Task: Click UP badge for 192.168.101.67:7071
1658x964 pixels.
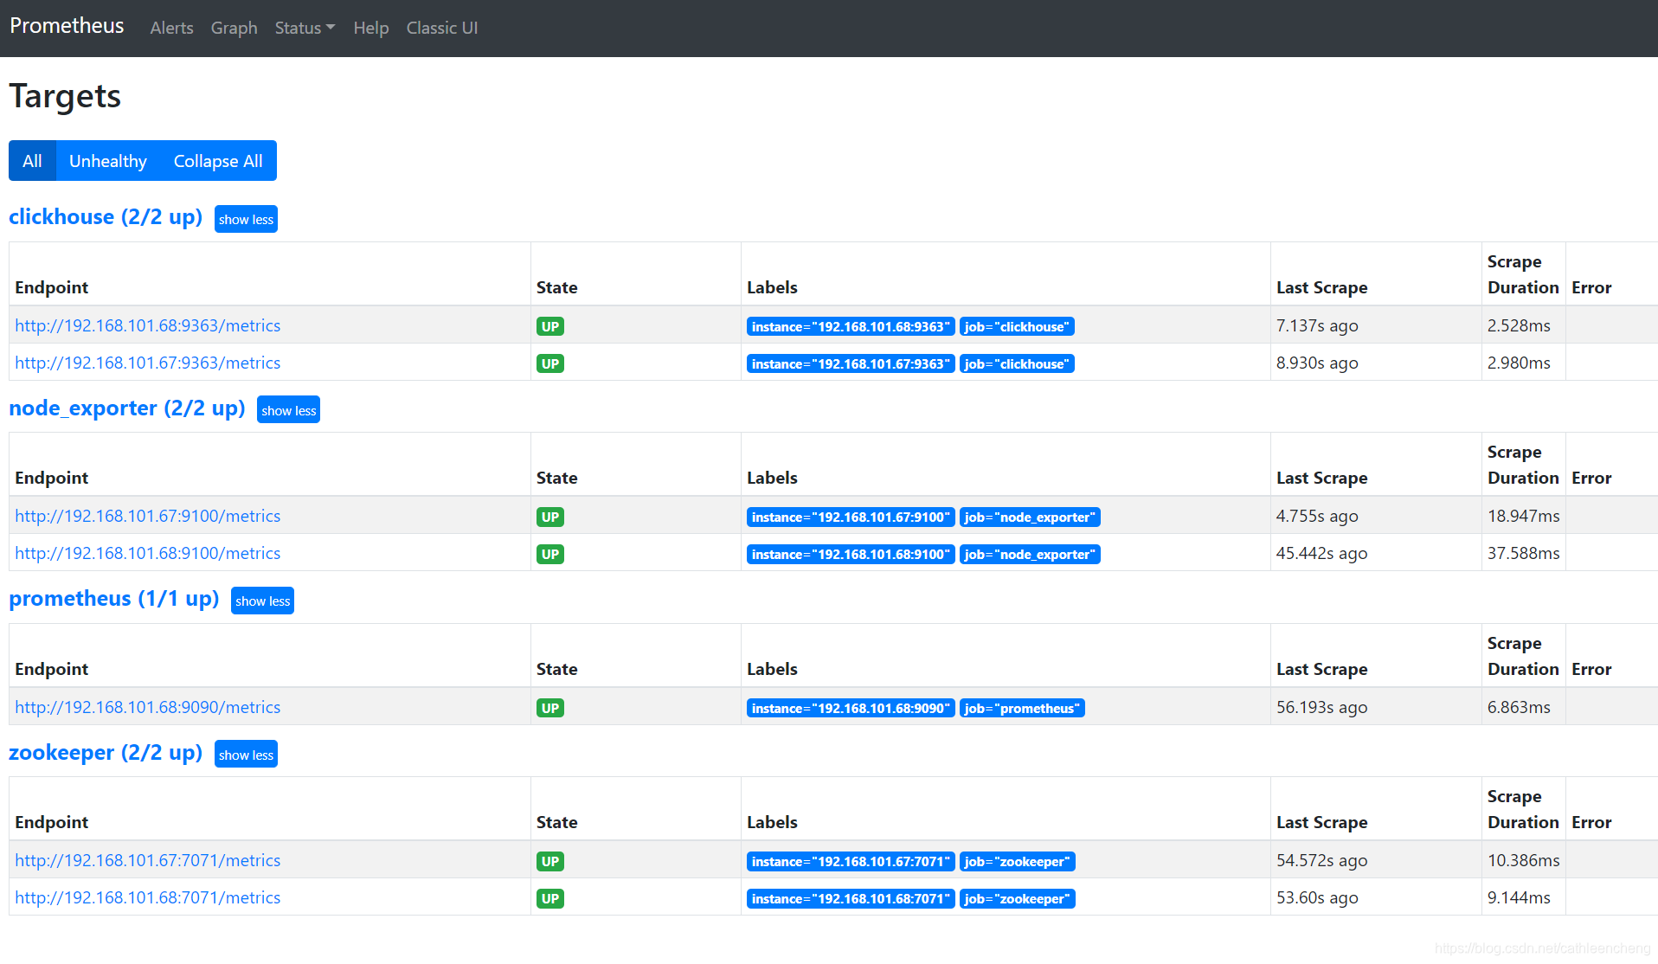Action: pyautogui.click(x=550, y=861)
